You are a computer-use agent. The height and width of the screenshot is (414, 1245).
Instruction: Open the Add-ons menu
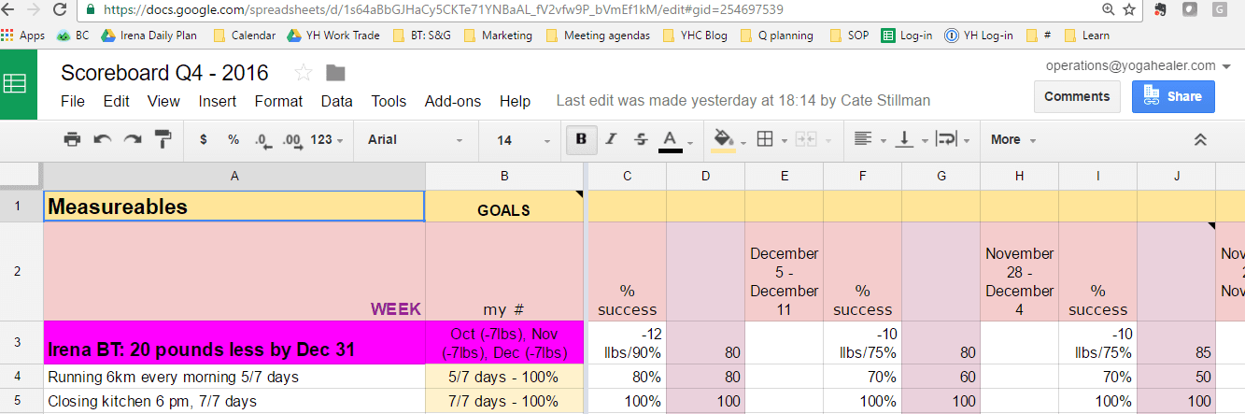click(453, 101)
